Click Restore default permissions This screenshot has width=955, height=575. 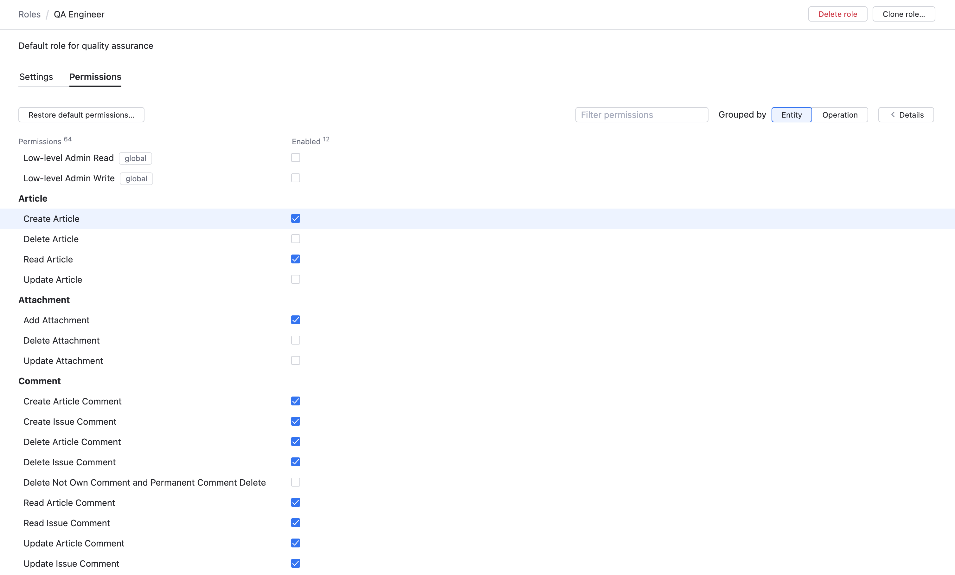click(81, 115)
